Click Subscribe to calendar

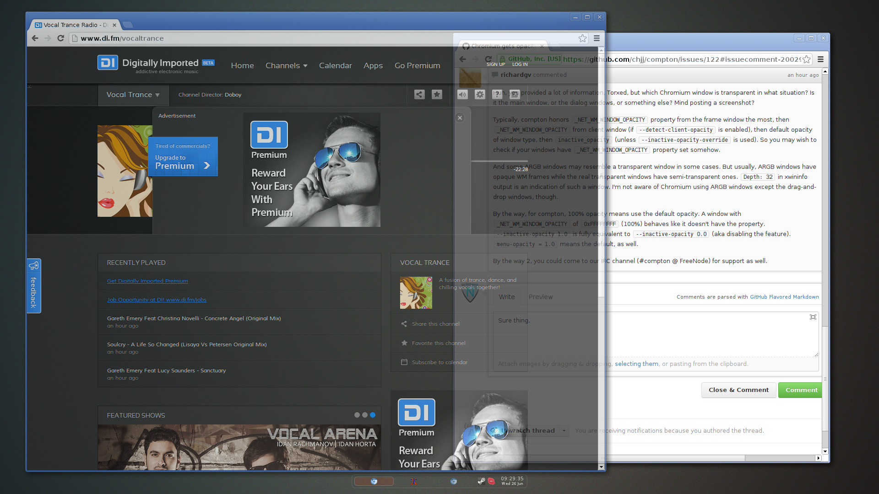(439, 362)
